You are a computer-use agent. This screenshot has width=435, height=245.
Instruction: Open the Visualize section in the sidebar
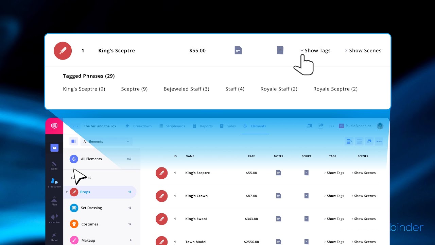(x=54, y=219)
